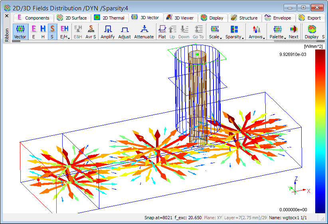Click the Attenuate arrows icon
Screen dimensions: 328x224
[144, 32]
